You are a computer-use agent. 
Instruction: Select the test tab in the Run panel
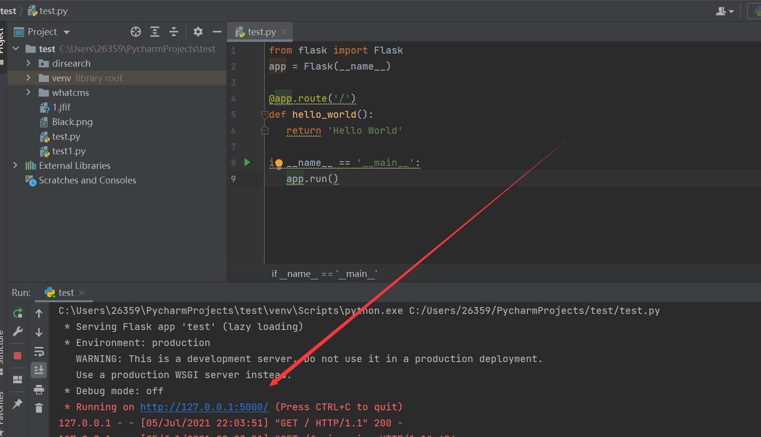pyautogui.click(x=59, y=292)
